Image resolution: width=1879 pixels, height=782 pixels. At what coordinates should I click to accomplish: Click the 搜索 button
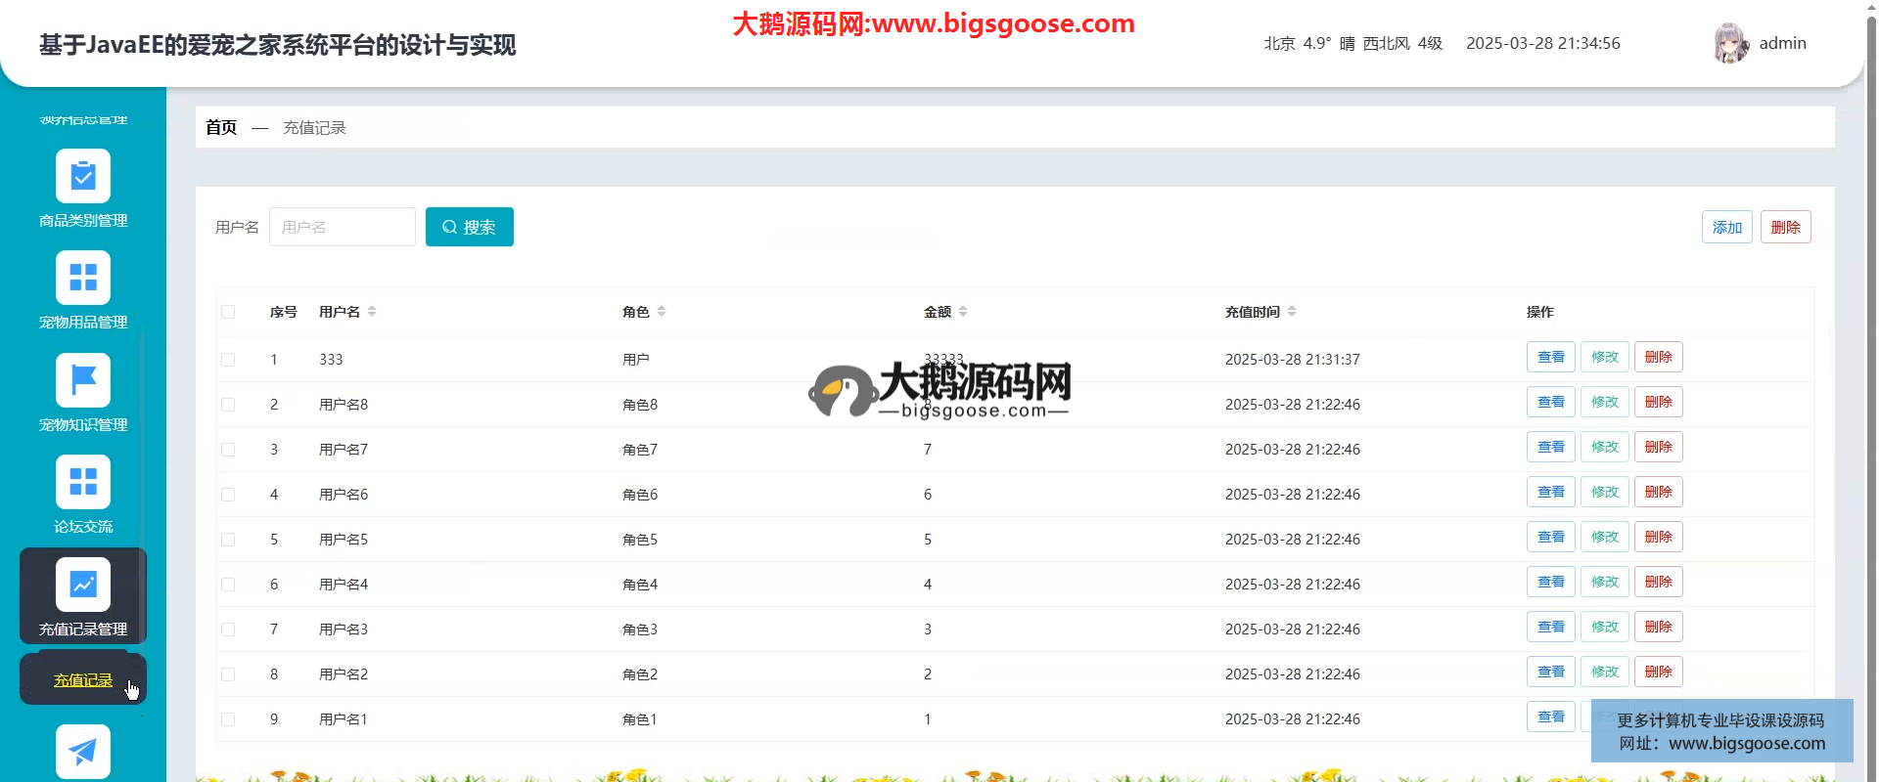click(469, 227)
